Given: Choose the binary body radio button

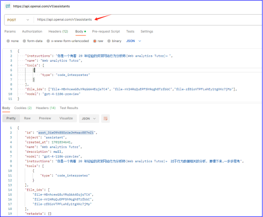Looking at the screenshot, I should [x=109, y=41].
